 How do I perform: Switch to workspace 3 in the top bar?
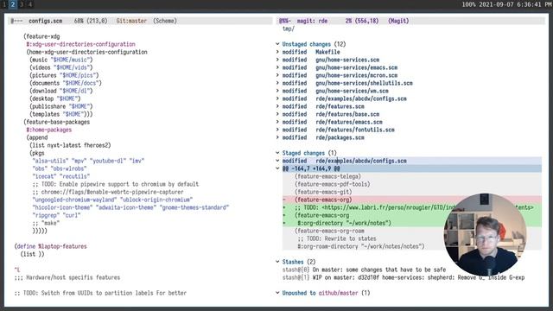tap(21, 4)
